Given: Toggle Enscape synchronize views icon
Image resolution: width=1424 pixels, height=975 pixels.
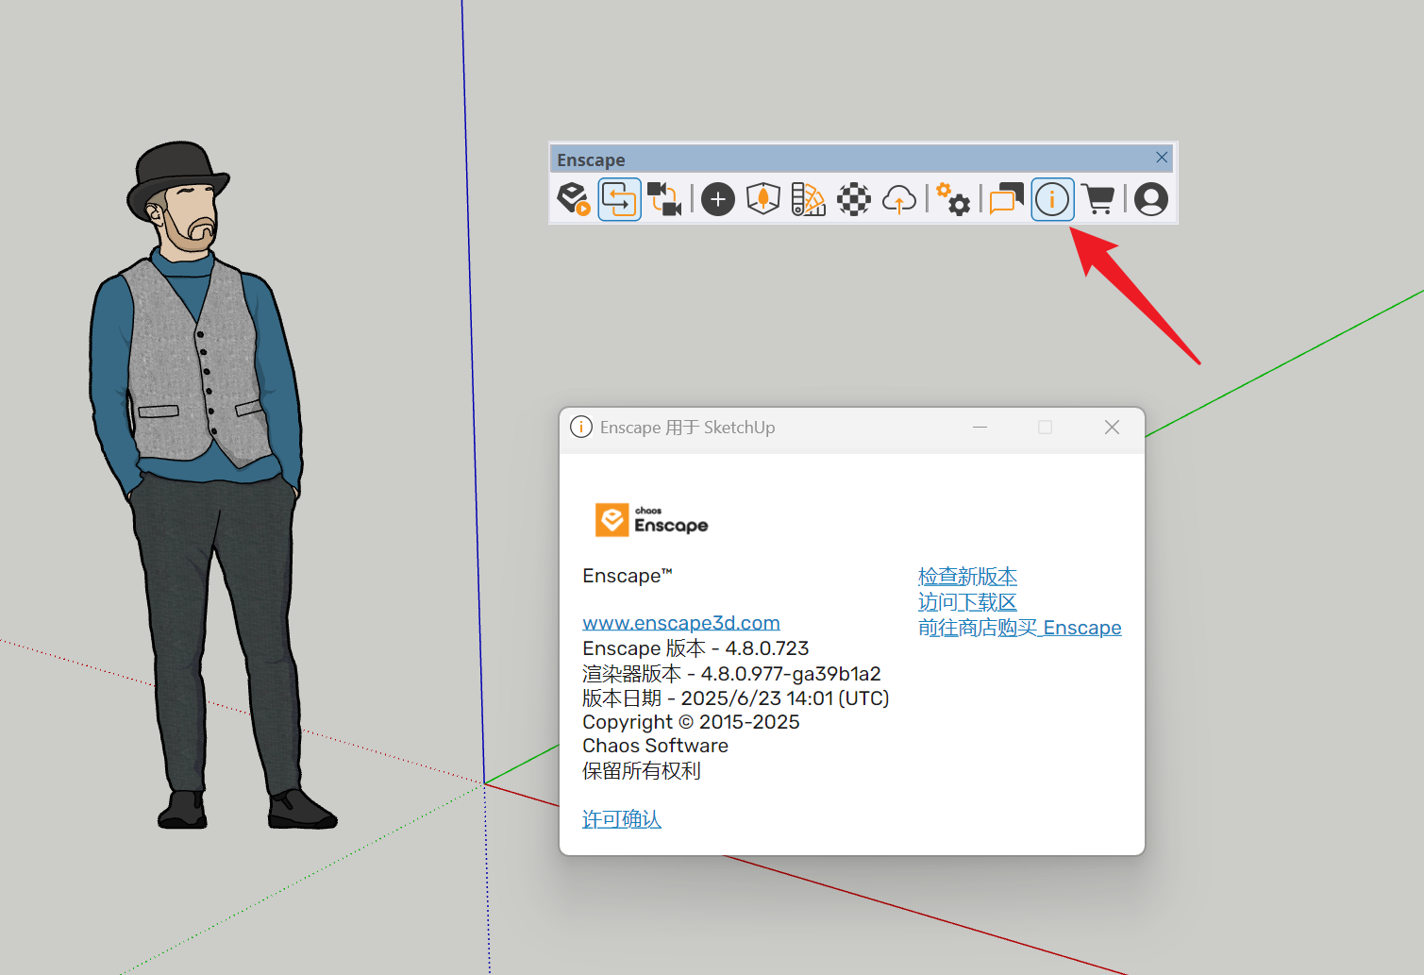Looking at the screenshot, I should pyautogui.click(x=664, y=199).
